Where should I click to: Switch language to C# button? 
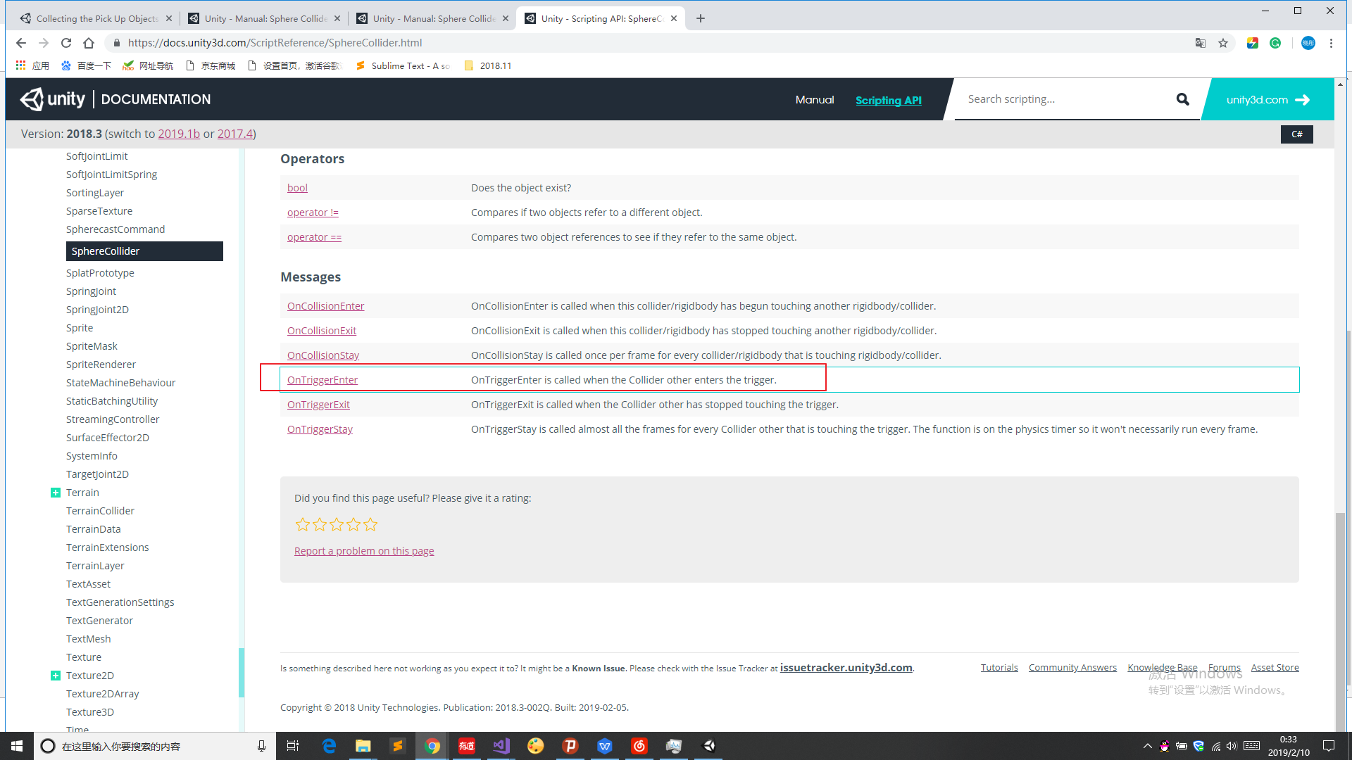pyautogui.click(x=1296, y=134)
